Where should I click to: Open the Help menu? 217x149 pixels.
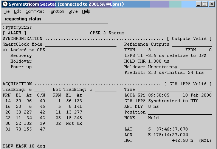click(86, 11)
